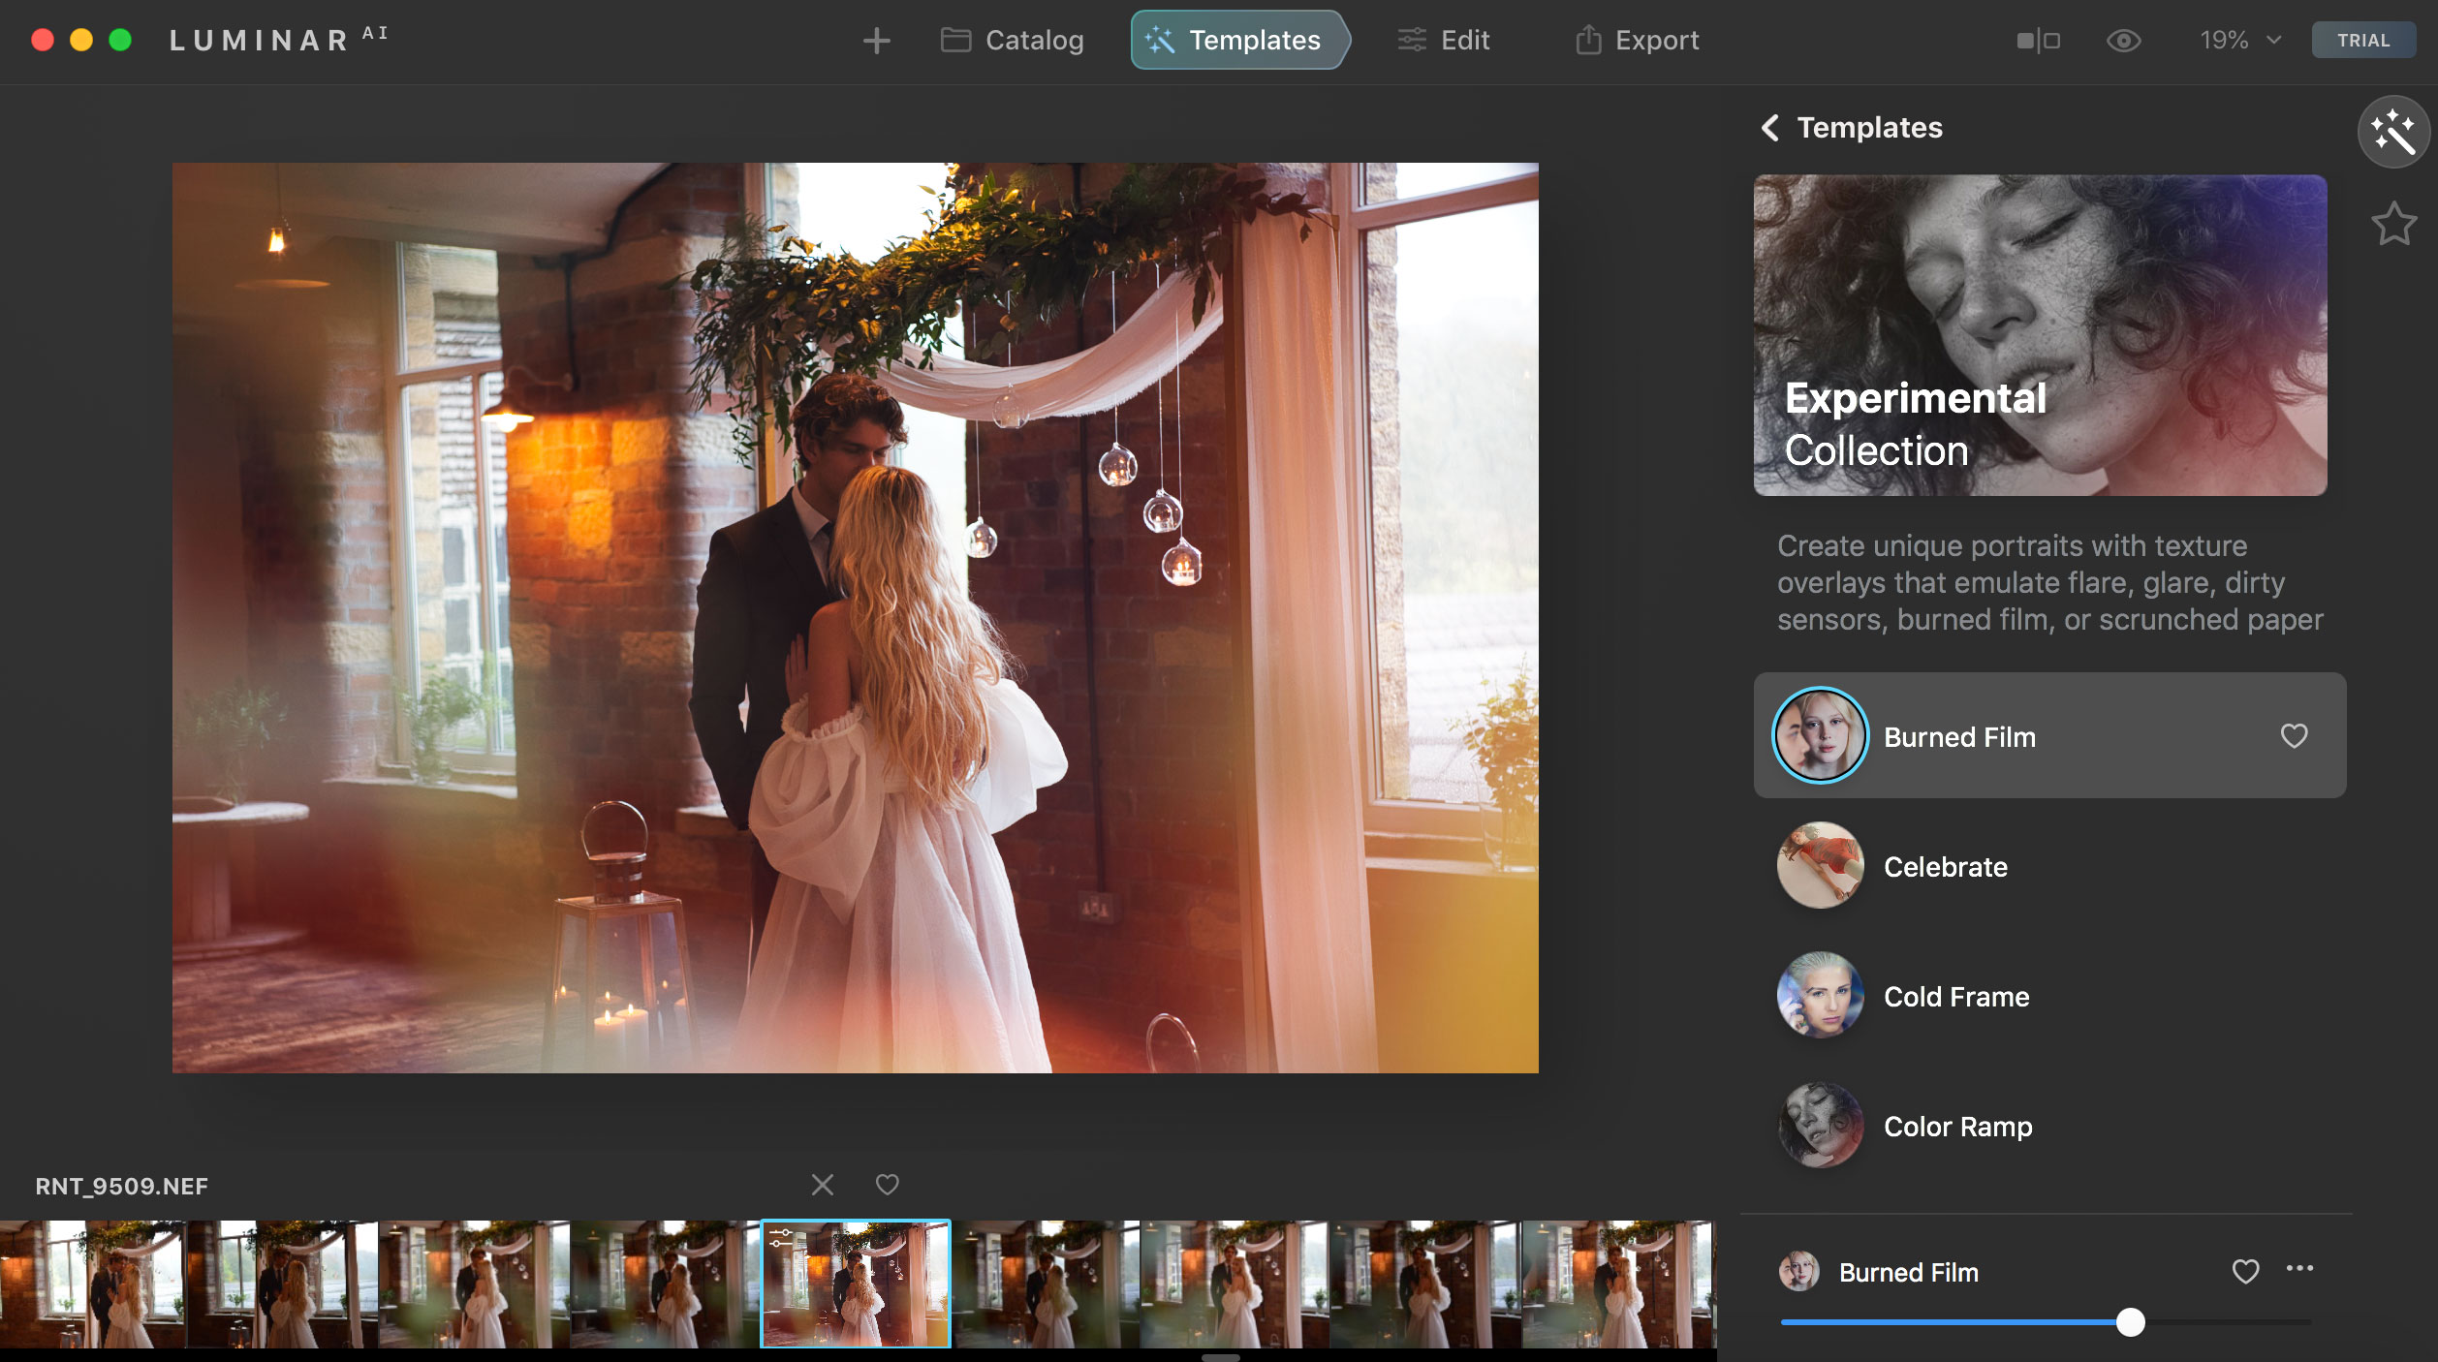Click the Color Ramp template thumbnail

1820,1125
